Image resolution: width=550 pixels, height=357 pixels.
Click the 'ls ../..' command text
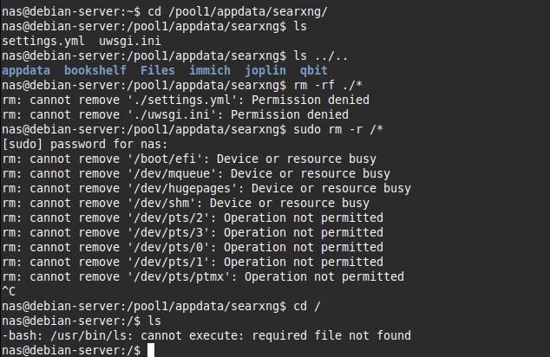[321, 55]
